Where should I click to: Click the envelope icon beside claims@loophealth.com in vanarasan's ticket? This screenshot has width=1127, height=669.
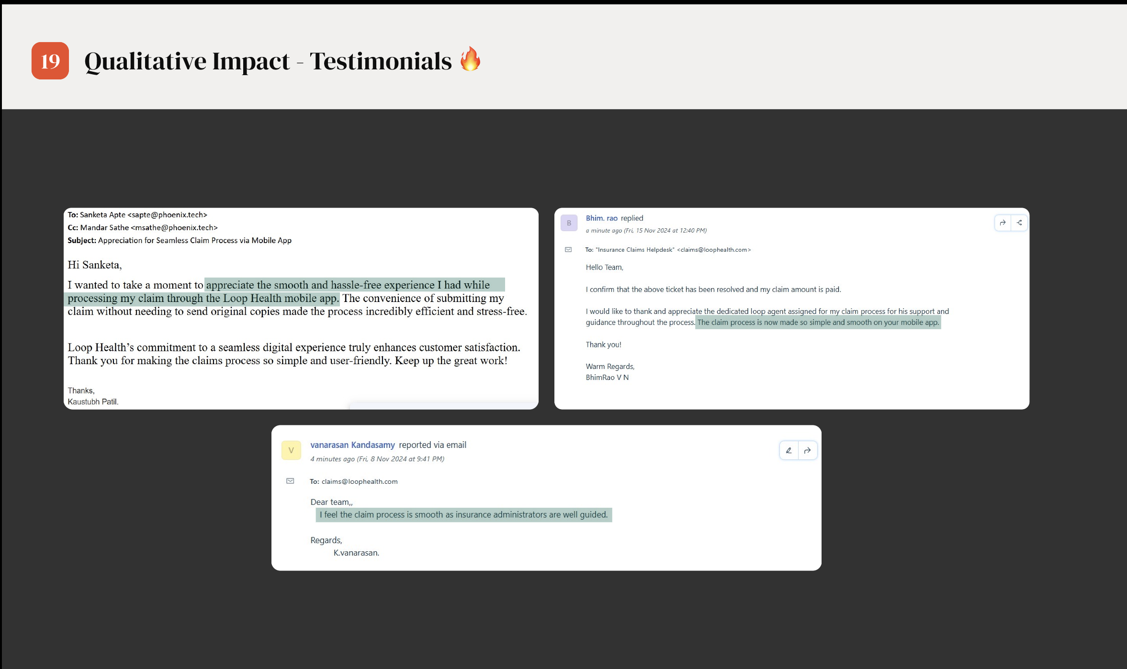(290, 481)
